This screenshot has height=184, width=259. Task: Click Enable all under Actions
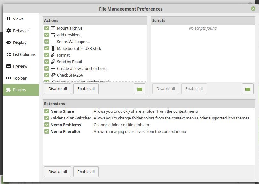point(86,89)
